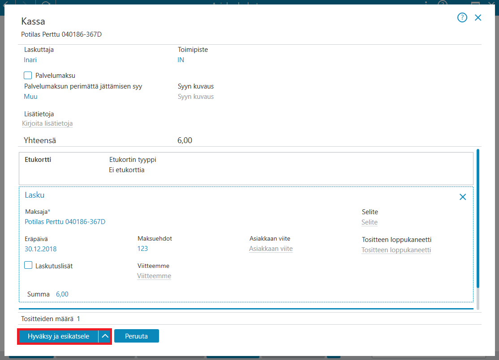Viewport: 499px width, 360px height.
Task: Change the Toimipiste value IN
Action: pyautogui.click(x=181, y=60)
